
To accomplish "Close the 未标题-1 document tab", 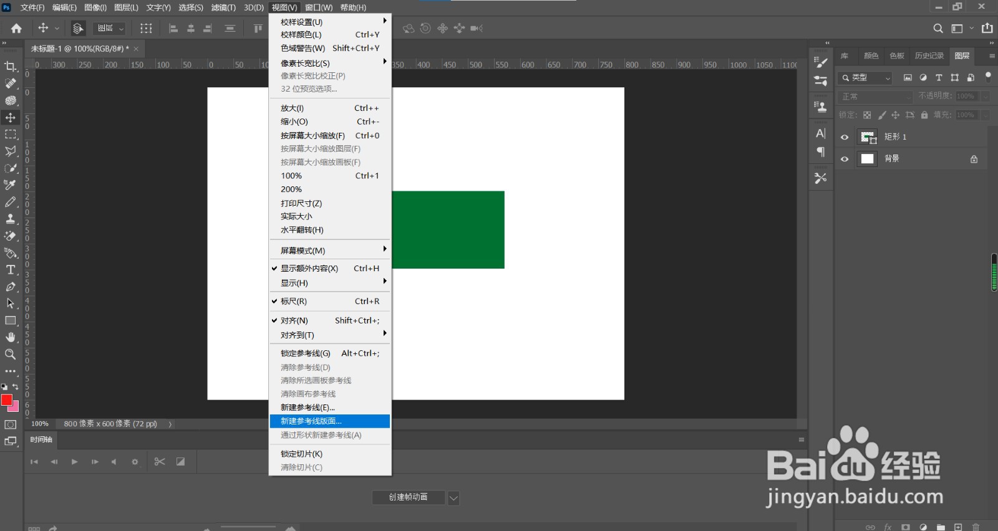I will click(x=136, y=49).
